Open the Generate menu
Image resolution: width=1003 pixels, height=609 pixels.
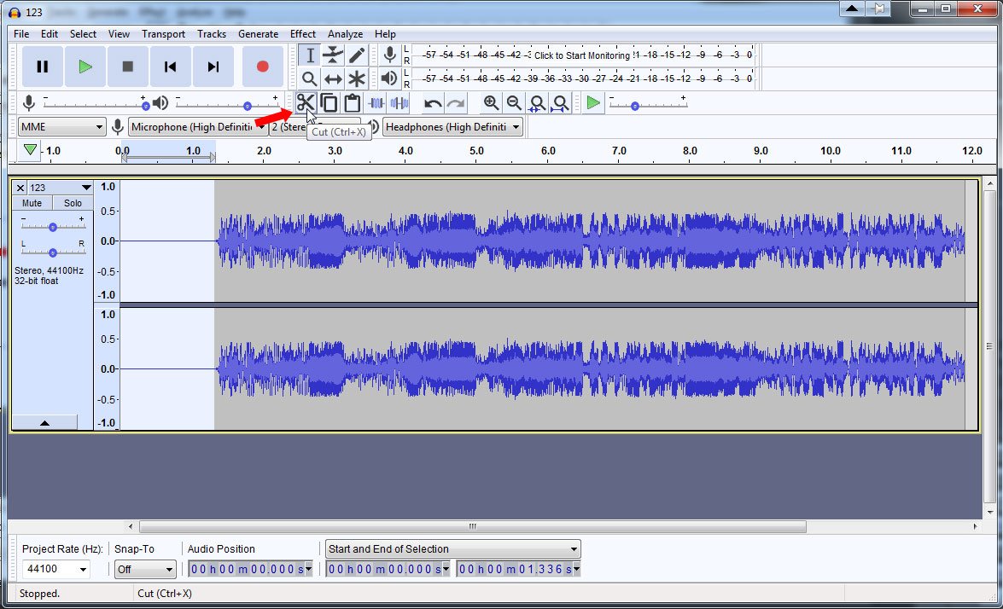click(258, 34)
